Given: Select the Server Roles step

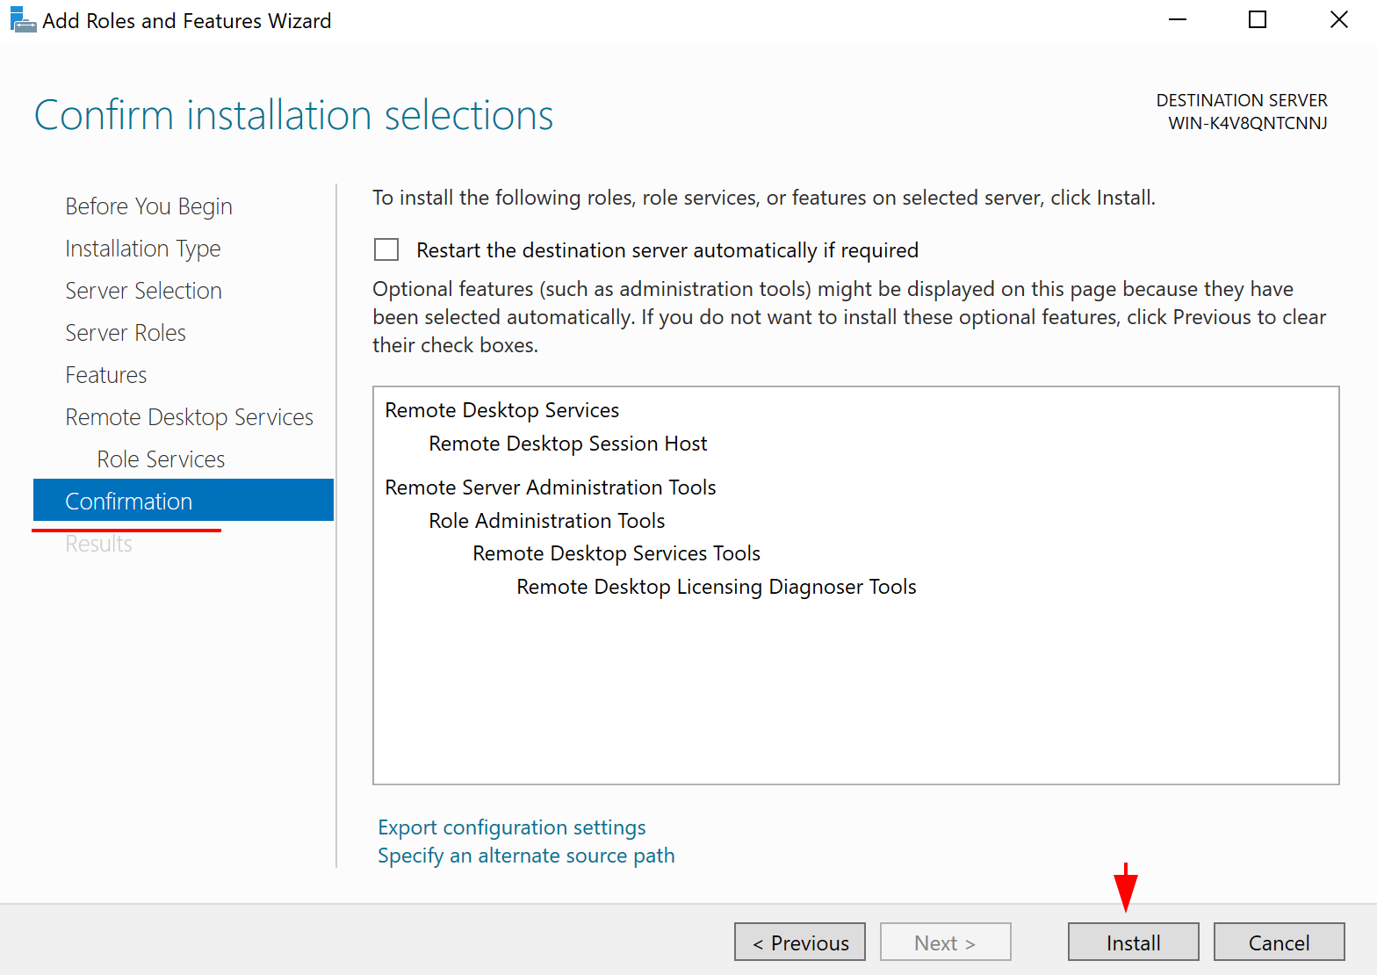Looking at the screenshot, I should (126, 333).
